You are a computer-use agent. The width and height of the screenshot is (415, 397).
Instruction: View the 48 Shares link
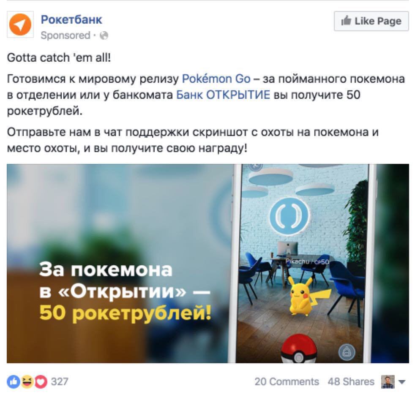click(x=351, y=382)
